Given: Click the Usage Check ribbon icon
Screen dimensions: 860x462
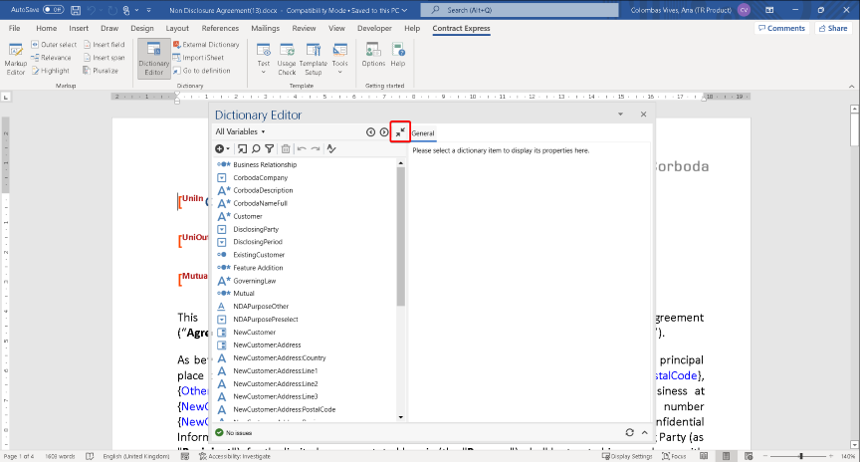Looking at the screenshot, I should pyautogui.click(x=287, y=60).
